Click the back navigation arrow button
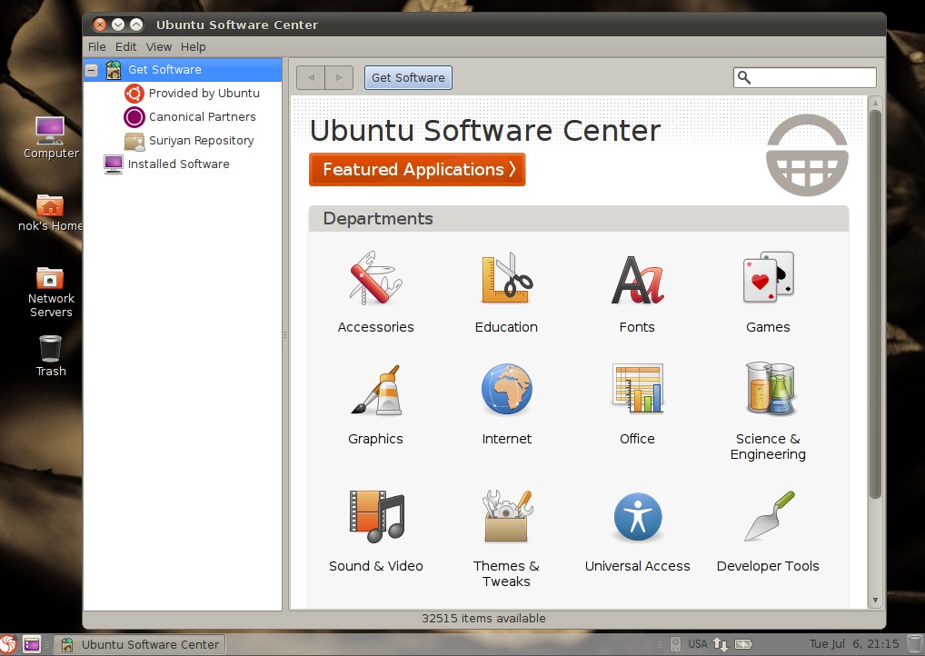The width and height of the screenshot is (925, 656). point(310,77)
